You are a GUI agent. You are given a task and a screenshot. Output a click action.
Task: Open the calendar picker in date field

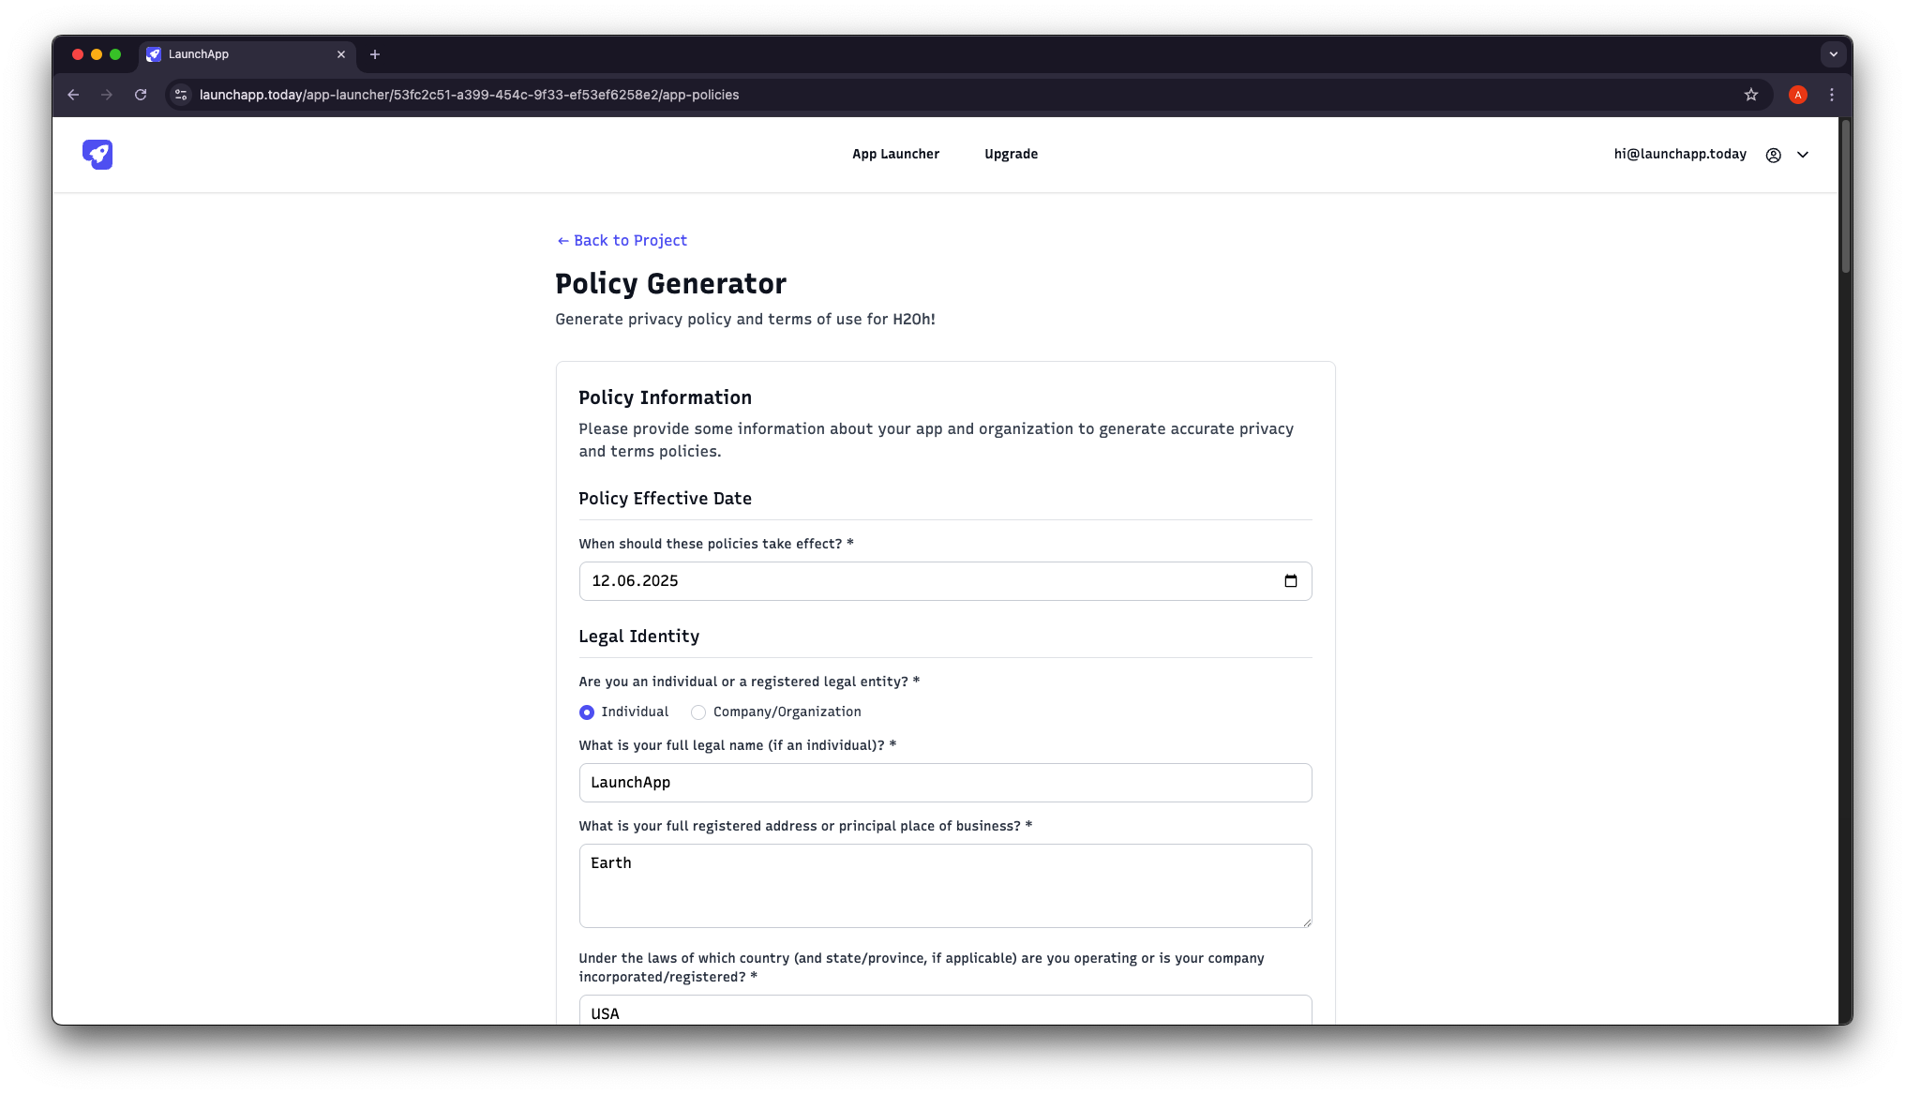1290,581
